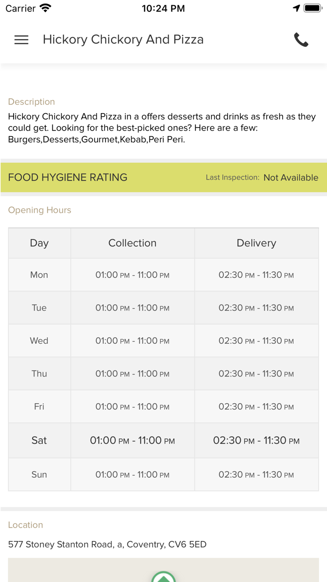The width and height of the screenshot is (327, 582).
Task: Tap Sunday's delivery hours cell
Action: click(x=256, y=474)
